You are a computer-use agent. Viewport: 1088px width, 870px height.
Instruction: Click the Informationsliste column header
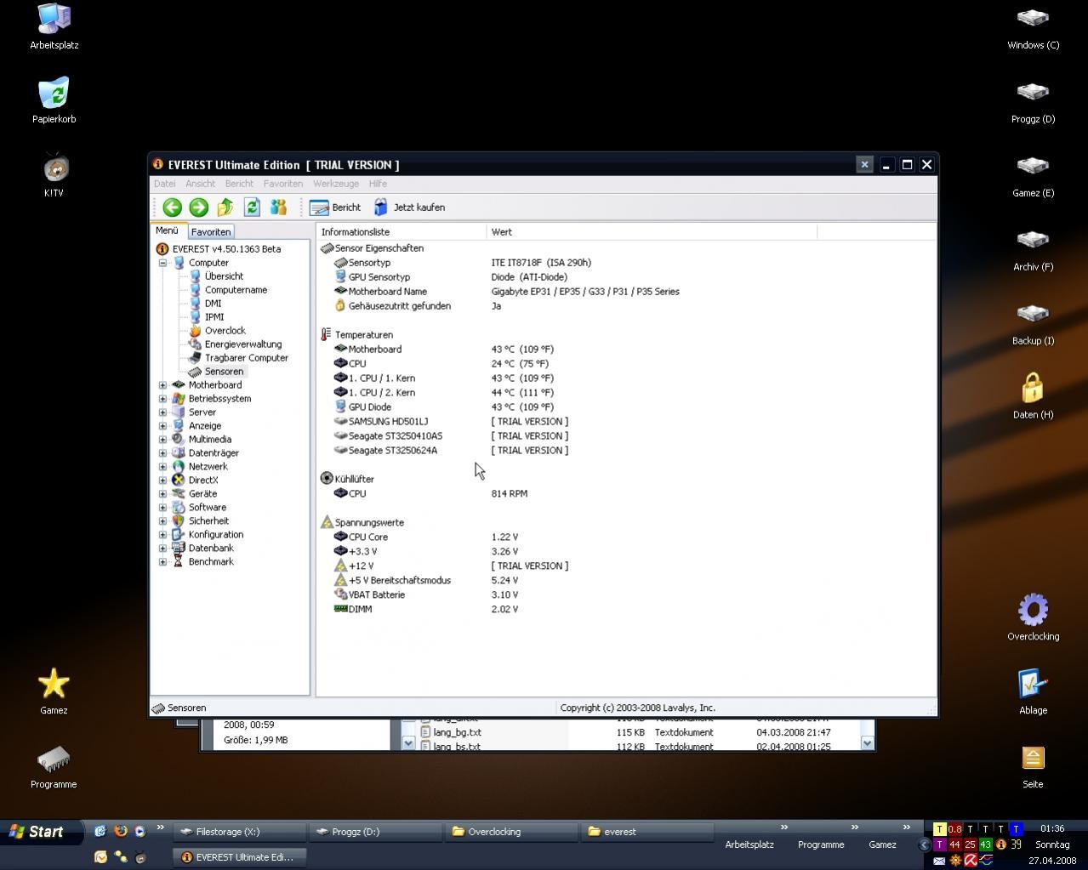pos(401,231)
